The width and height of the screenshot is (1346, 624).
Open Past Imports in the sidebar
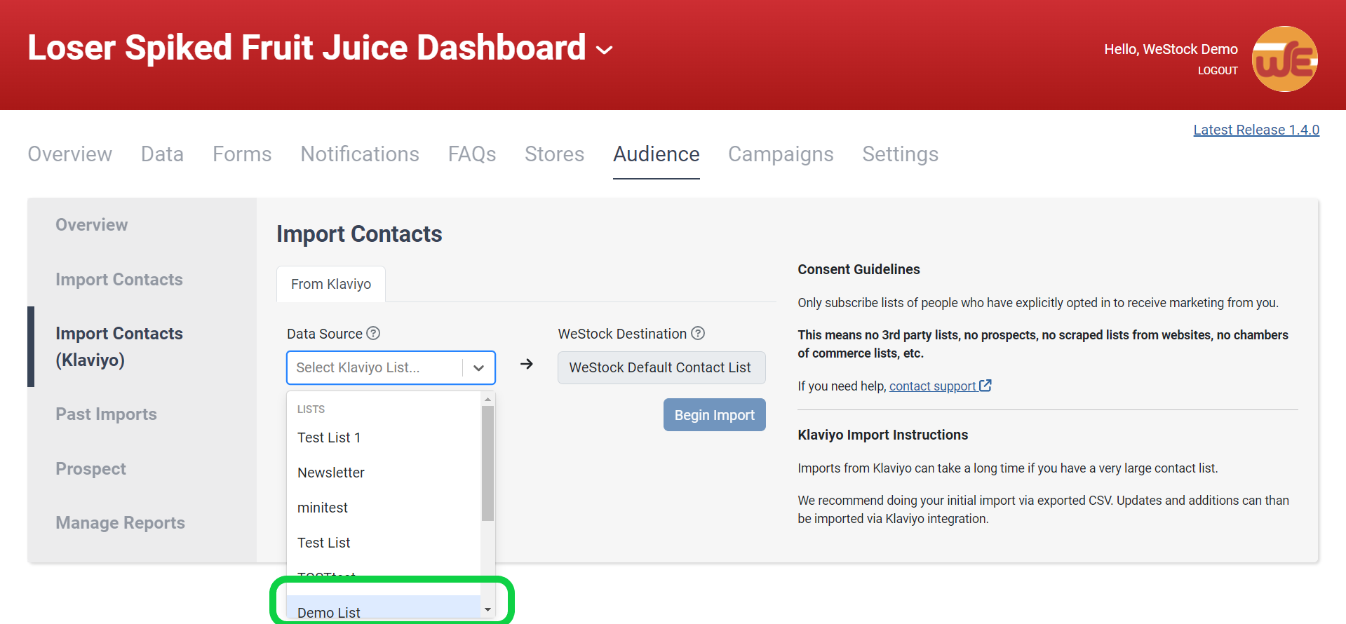[x=107, y=414]
